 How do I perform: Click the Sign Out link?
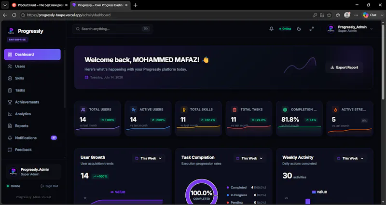(x=50, y=186)
